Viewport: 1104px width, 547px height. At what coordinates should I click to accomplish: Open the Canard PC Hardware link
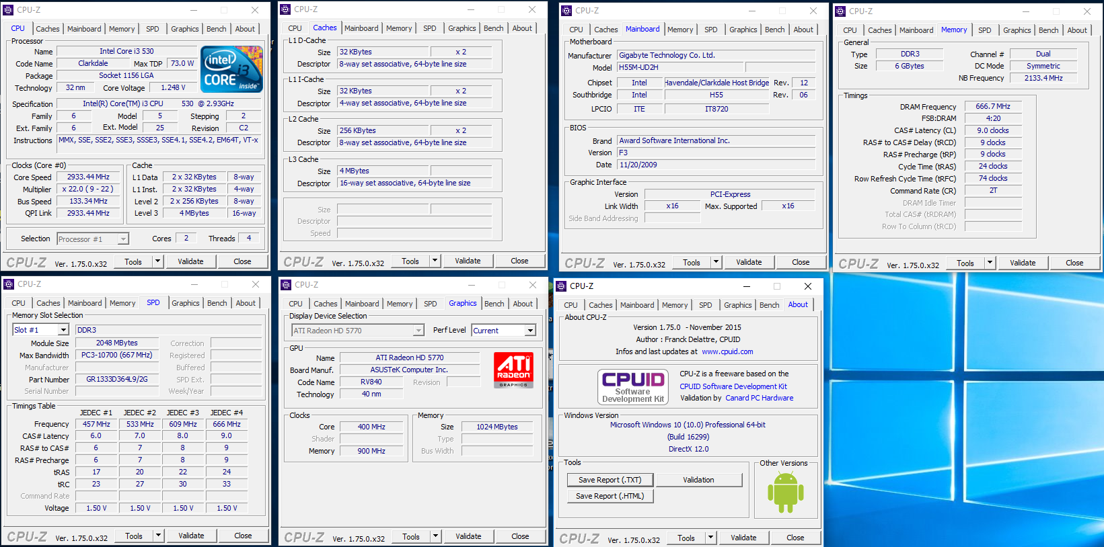[759, 398]
